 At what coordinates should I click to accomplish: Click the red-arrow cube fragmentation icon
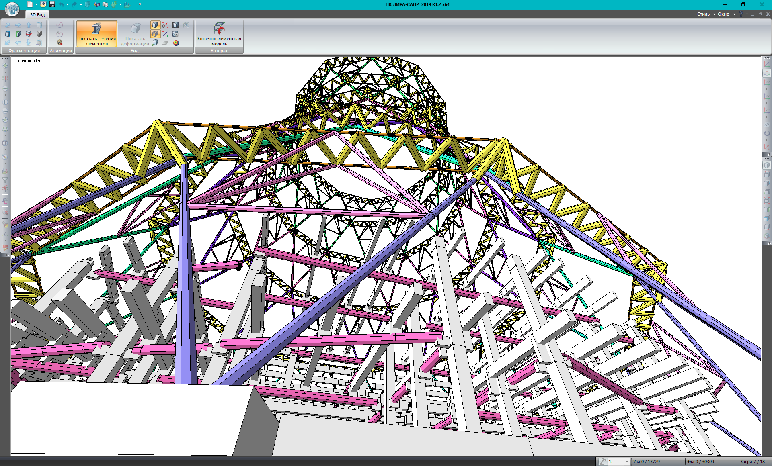pyautogui.click(x=29, y=34)
